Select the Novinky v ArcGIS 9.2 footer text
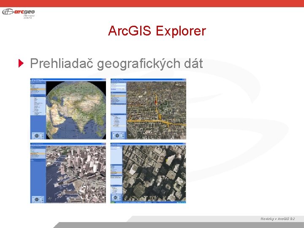The height and width of the screenshot is (228, 304). [x=278, y=219]
